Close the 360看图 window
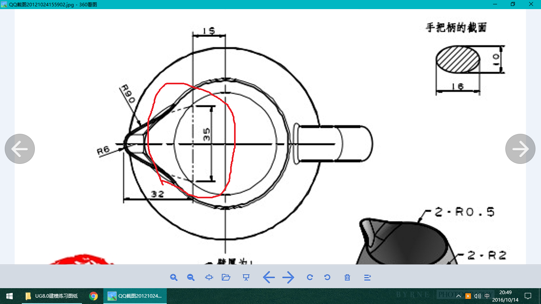Image resolution: width=541 pixels, height=304 pixels. tap(531, 4)
